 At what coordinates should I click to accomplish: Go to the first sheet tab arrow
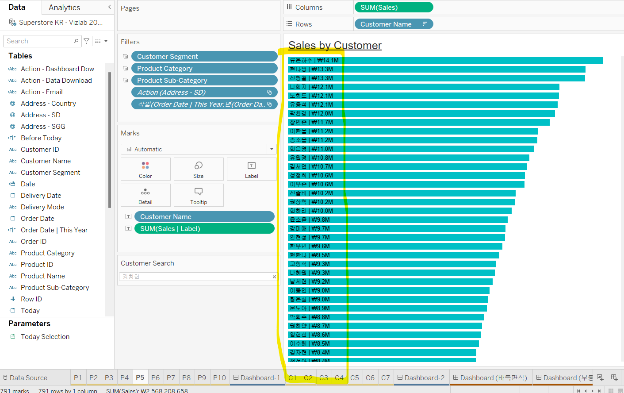[x=578, y=391]
